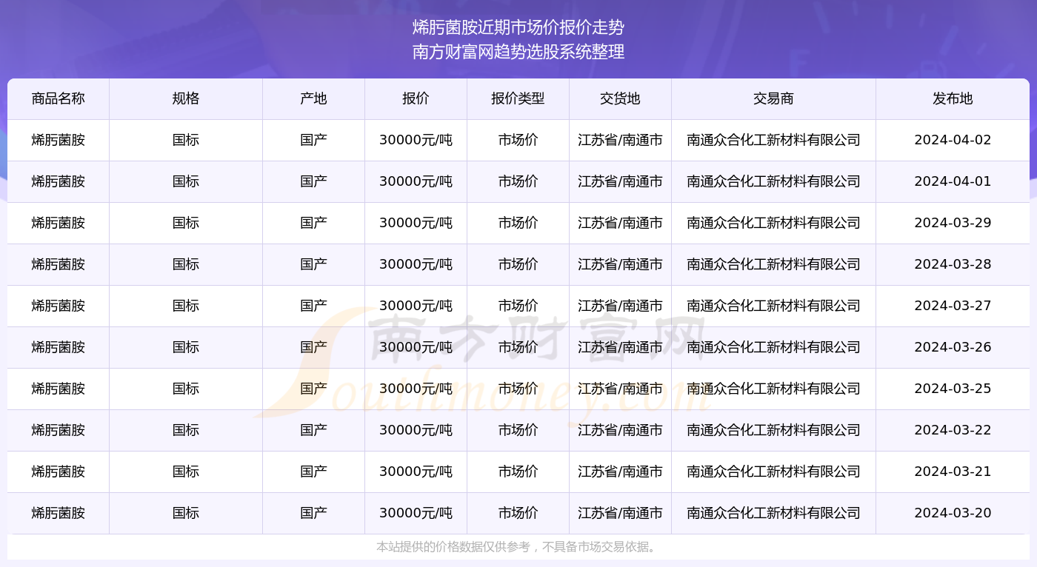Click 30000元/吨 in the 2024-03-22 row
The width and height of the screenshot is (1037, 567).
tap(416, 430)
